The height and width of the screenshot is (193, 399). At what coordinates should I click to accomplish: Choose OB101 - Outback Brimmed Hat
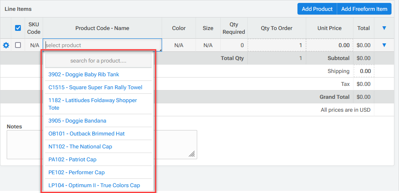(x=86, y=134)
